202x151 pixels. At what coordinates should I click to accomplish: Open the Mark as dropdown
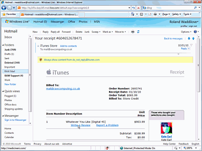pyautogui.click(x=108, y=32)
